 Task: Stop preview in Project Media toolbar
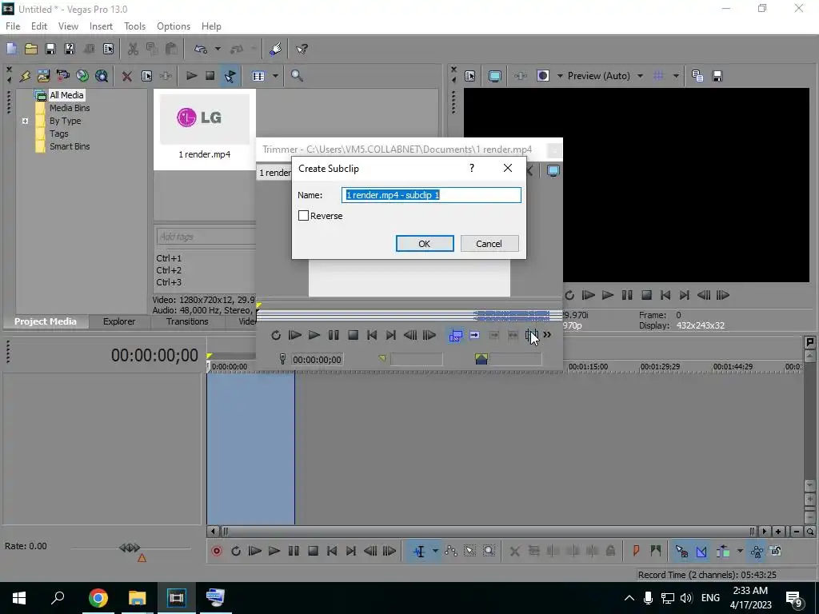click(x=210, y=76)
